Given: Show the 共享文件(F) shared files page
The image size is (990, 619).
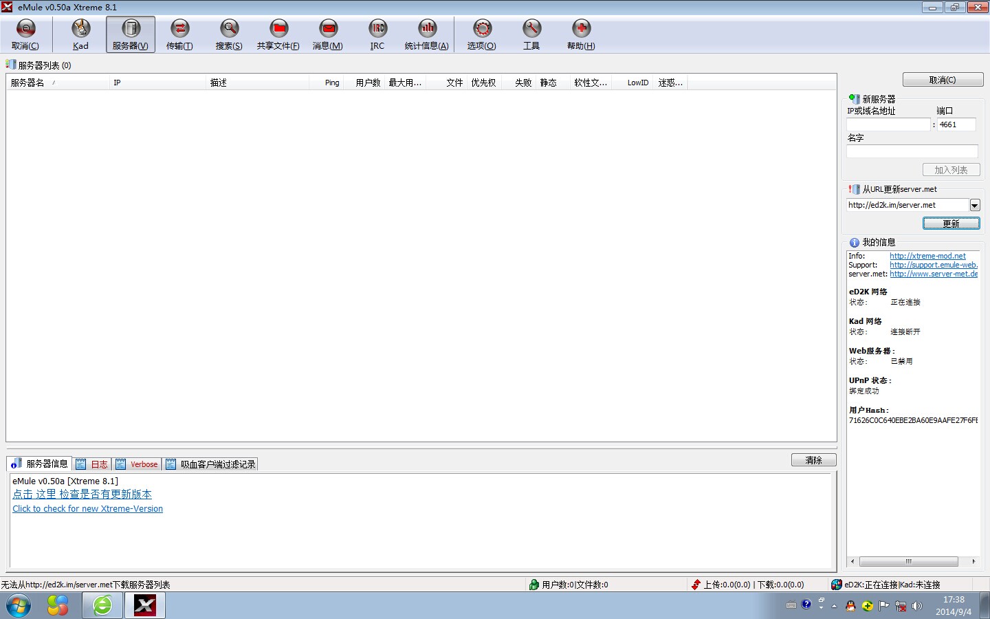Looking at the screenshot, I should (278, 34).
